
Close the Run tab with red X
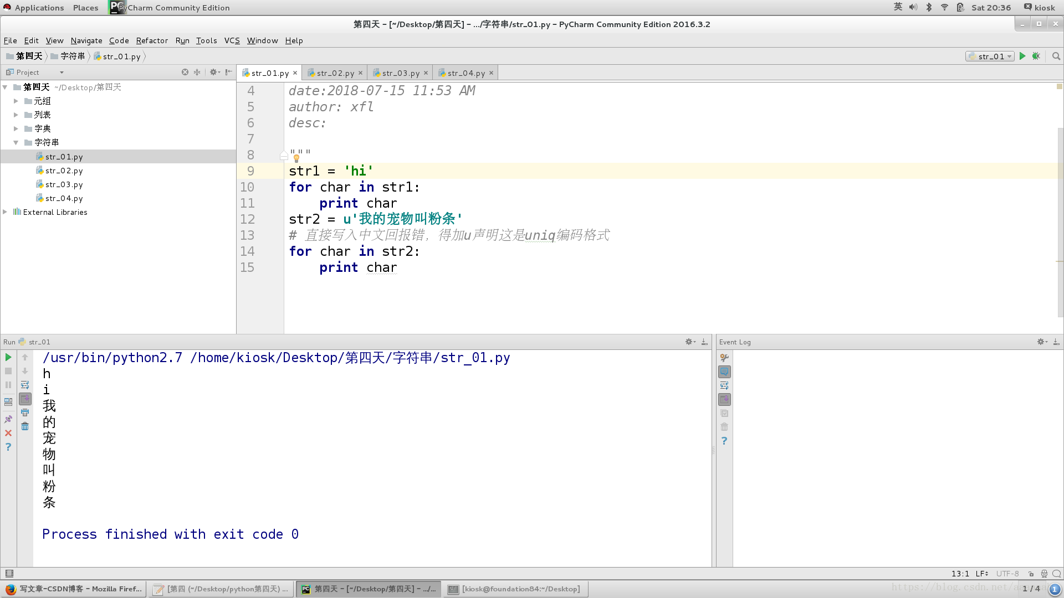[x=8, y=433]
